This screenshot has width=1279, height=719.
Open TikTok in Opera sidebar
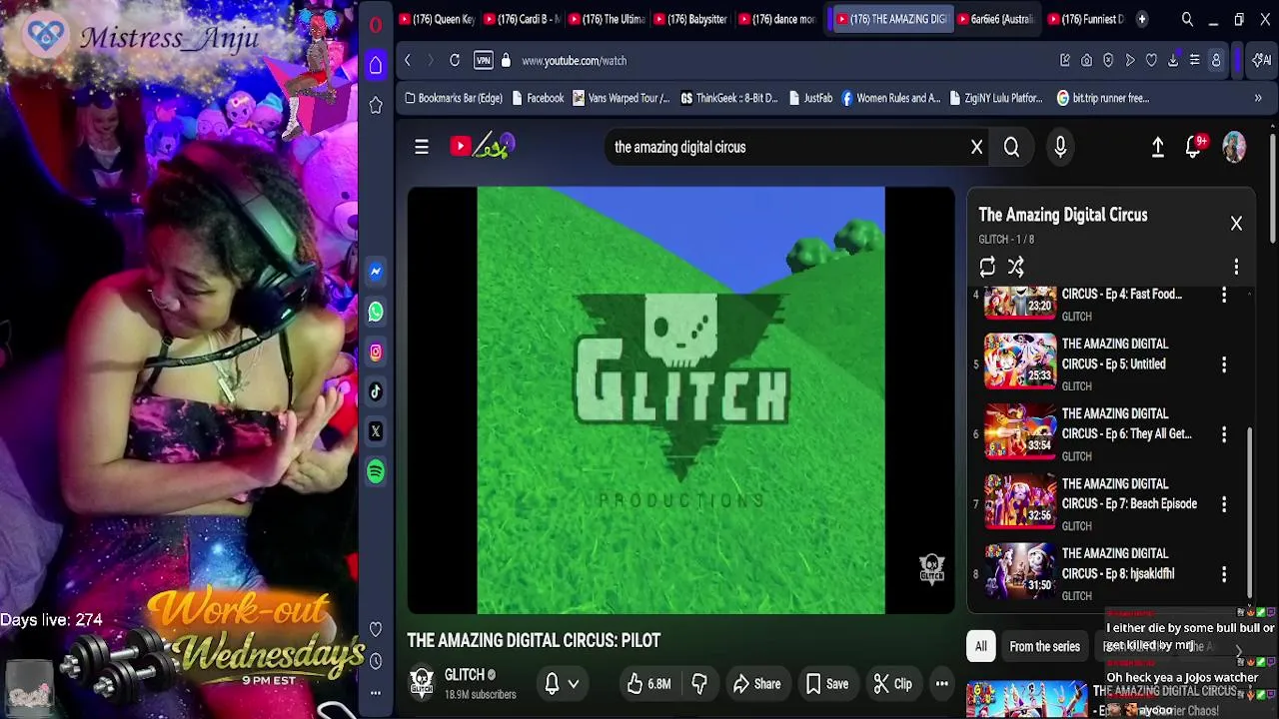pos(376,391)
